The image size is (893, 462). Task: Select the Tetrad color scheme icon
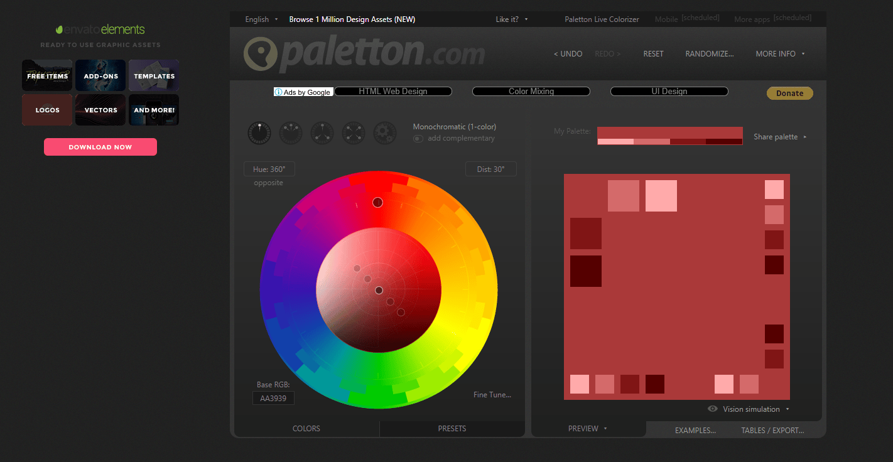pos(354,133)
